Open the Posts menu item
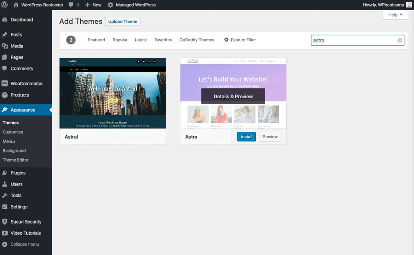The width and height of the screenshot is (414, 255). 16,35
